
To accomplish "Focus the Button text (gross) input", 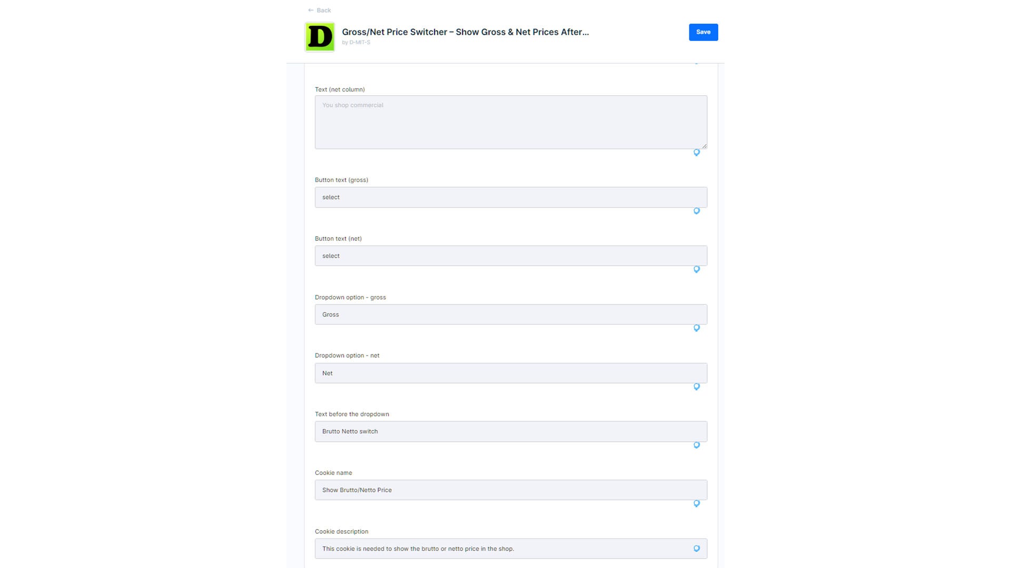I will (511, 197).
